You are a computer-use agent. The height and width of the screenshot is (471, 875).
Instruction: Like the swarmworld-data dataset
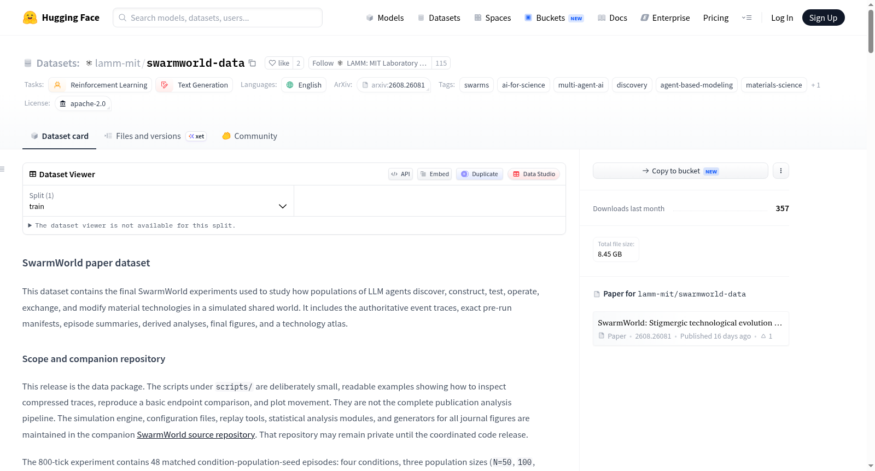(x=279, y=63)
